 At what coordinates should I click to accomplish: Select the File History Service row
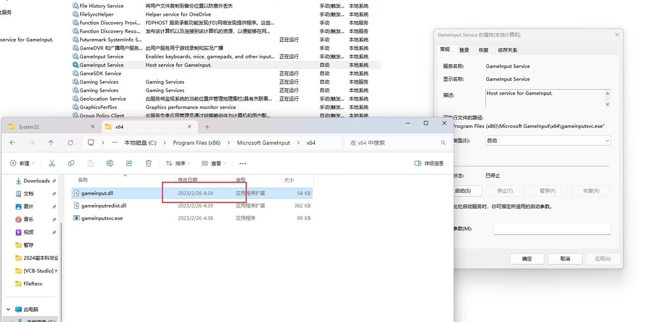coord(225,6)
